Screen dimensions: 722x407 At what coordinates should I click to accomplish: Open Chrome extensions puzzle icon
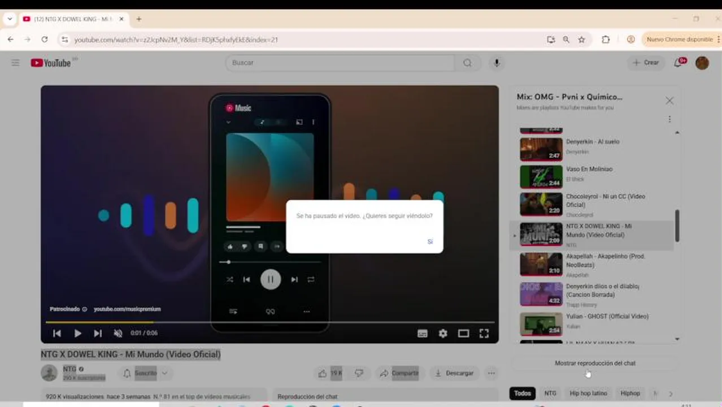point(606,40)
